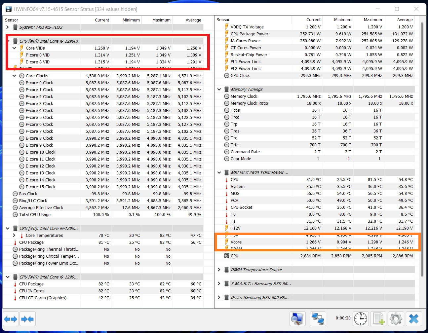Click the left pane Sensor column header

pos(42,20)
